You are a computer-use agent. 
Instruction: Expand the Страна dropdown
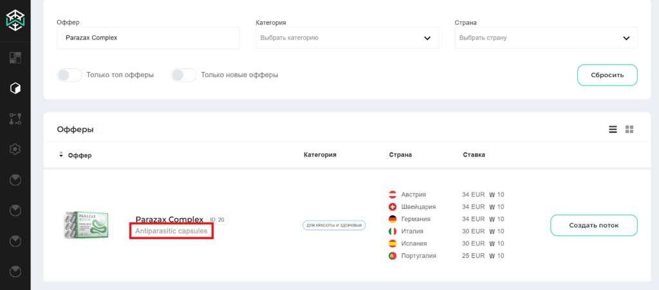(545, 38)
